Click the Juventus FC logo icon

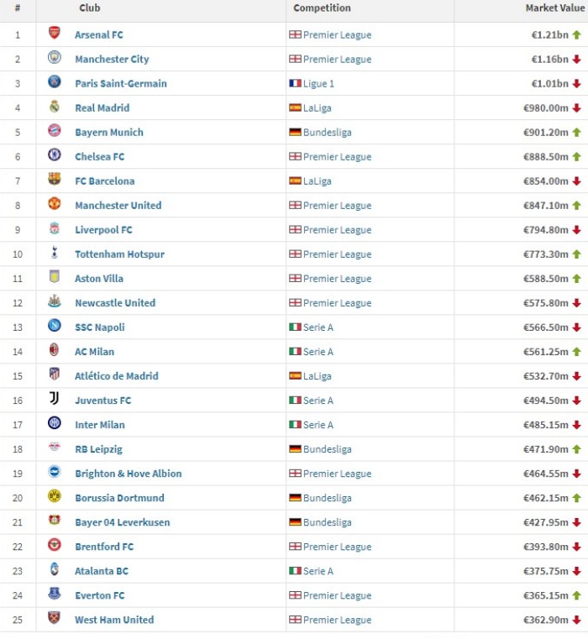[x=55, y=399]
